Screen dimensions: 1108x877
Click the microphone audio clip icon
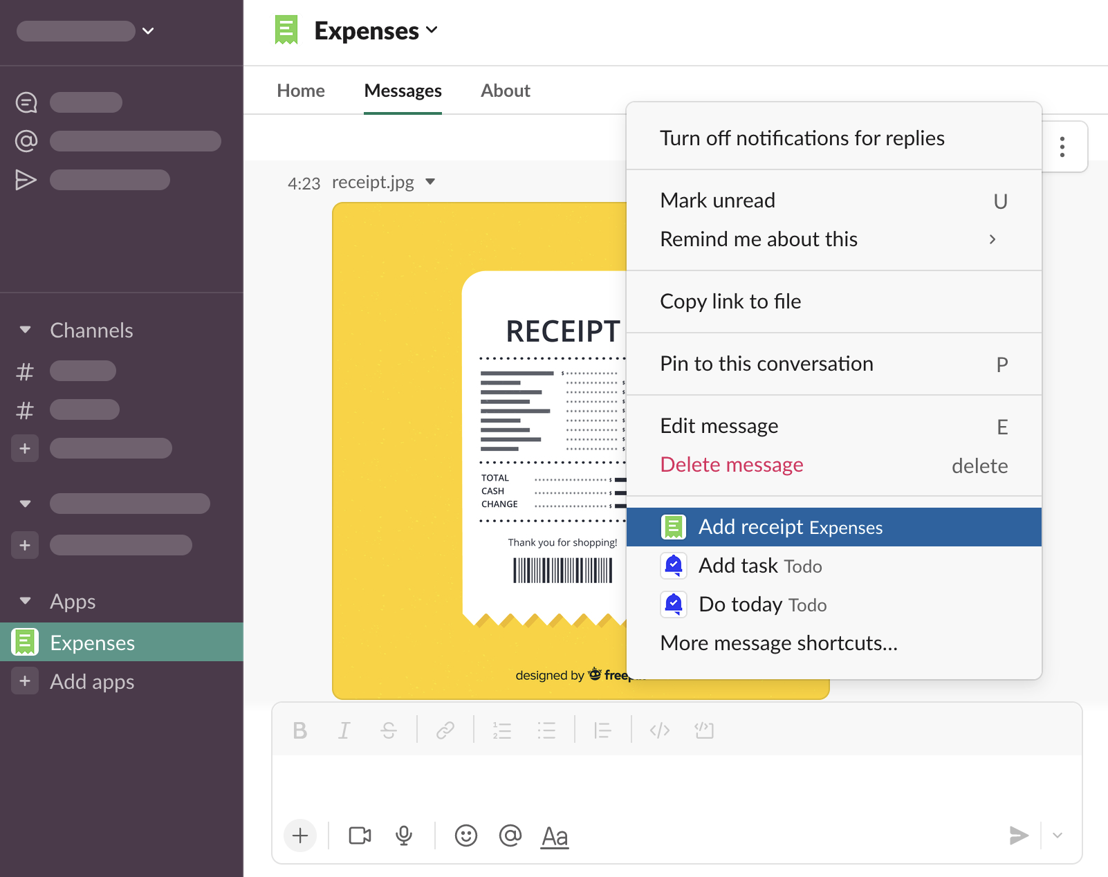coord(404,836)
